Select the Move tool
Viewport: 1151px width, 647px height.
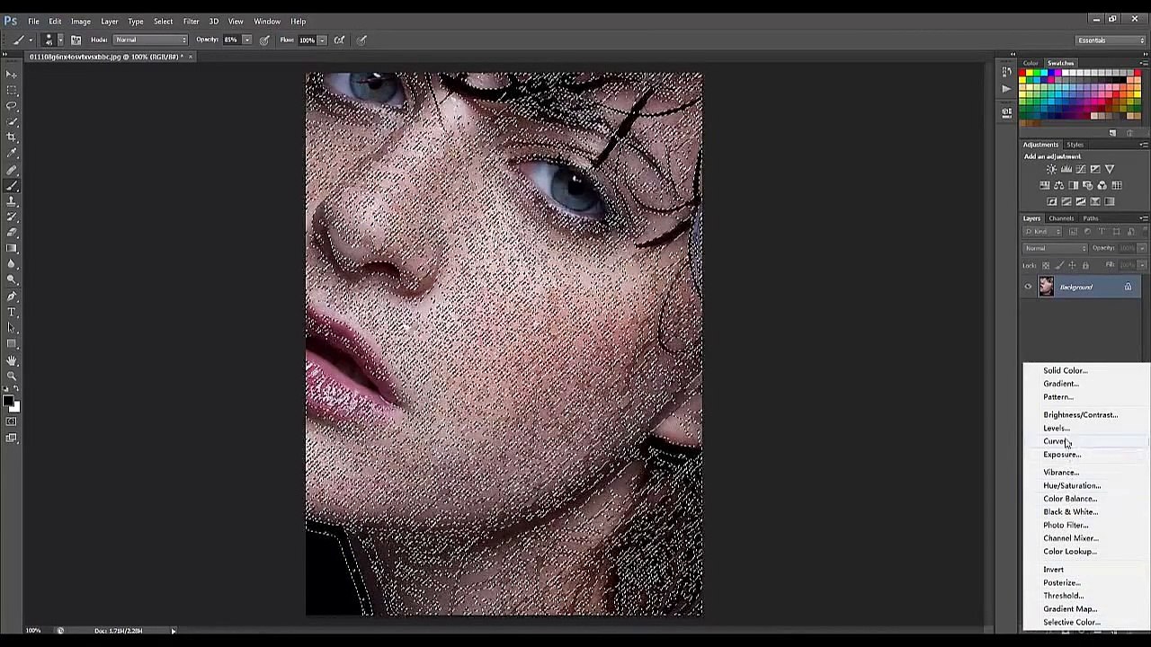pyautogui.click(x=12, y=75)
